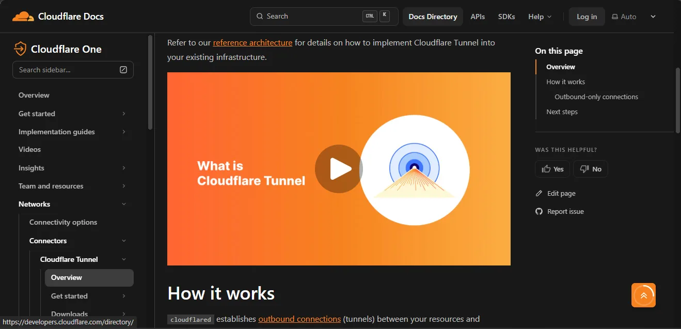This screenshot has width=681, height=329.
Task: Jump to Next steps section
Action: pos(562,112)
